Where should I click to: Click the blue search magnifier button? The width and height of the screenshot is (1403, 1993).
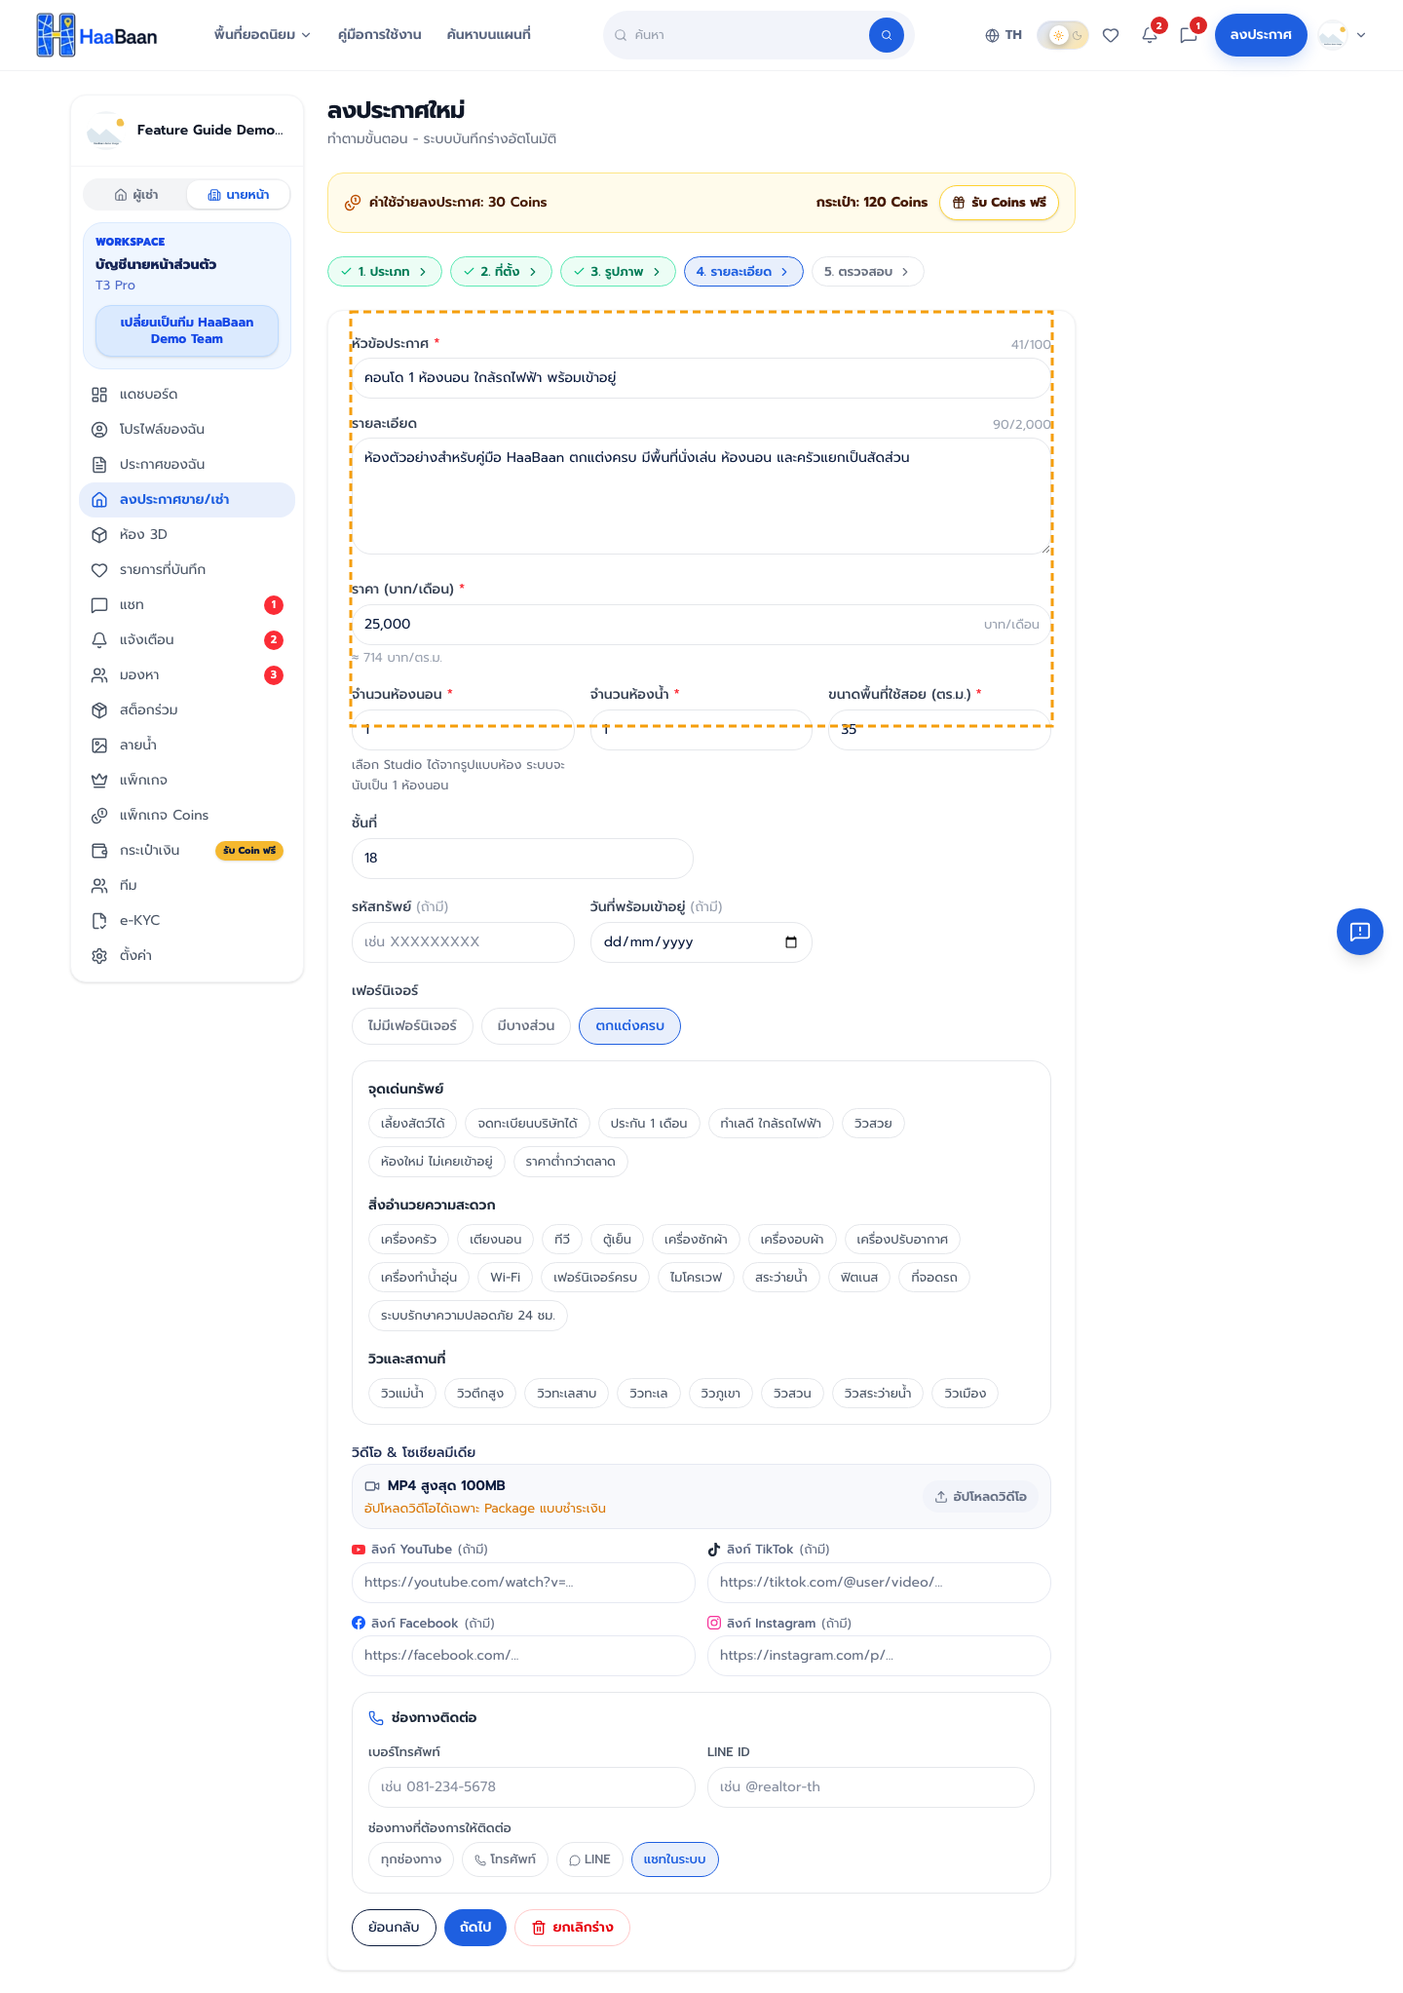click(886, 35)
